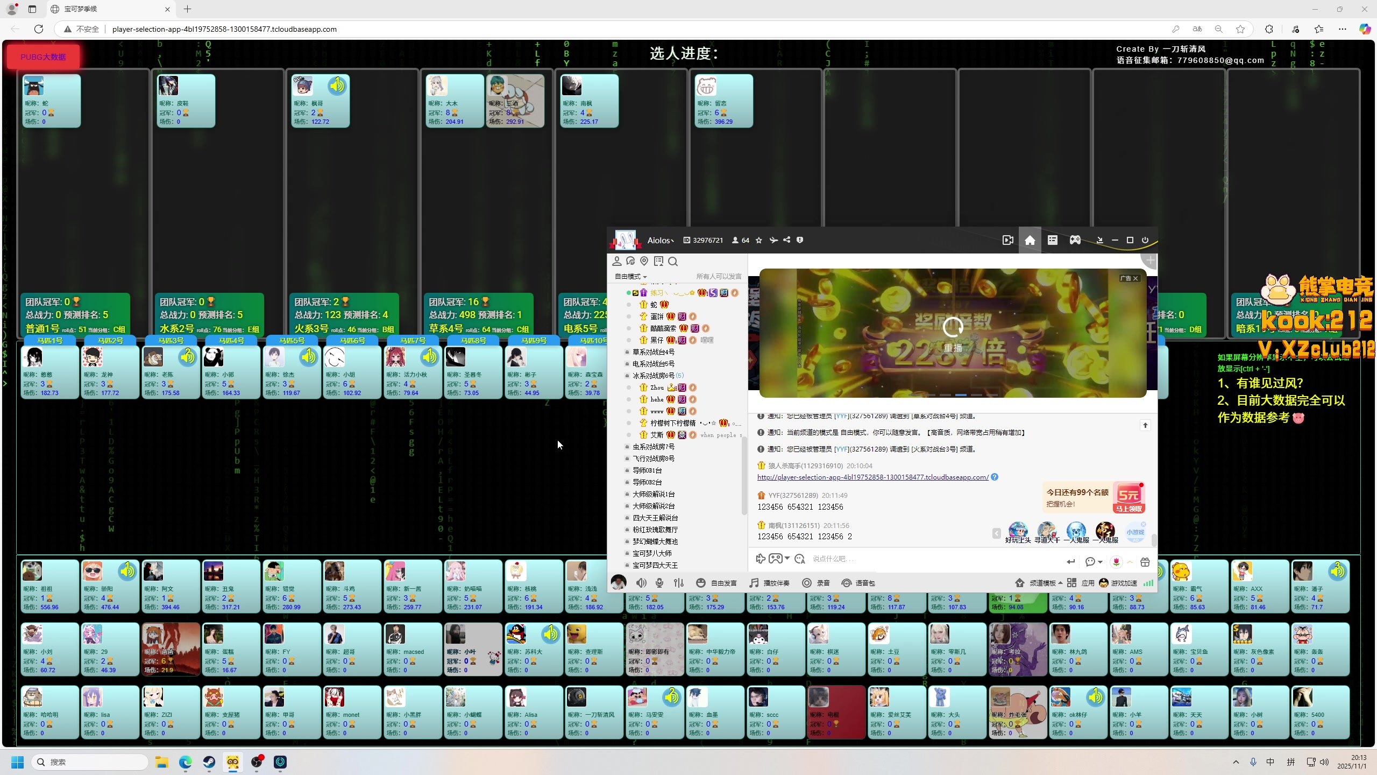Toggle the microphone in bottom bar
The width and height of the screenshot is (1377, 775).
point(659,583)
